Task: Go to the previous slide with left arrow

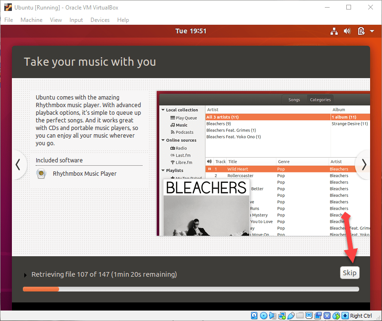Action: 18,164
